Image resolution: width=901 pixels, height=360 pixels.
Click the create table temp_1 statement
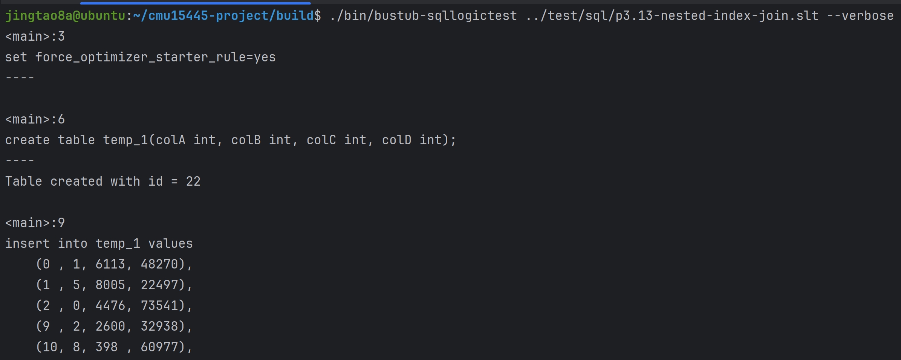click(x=231, y=140)
